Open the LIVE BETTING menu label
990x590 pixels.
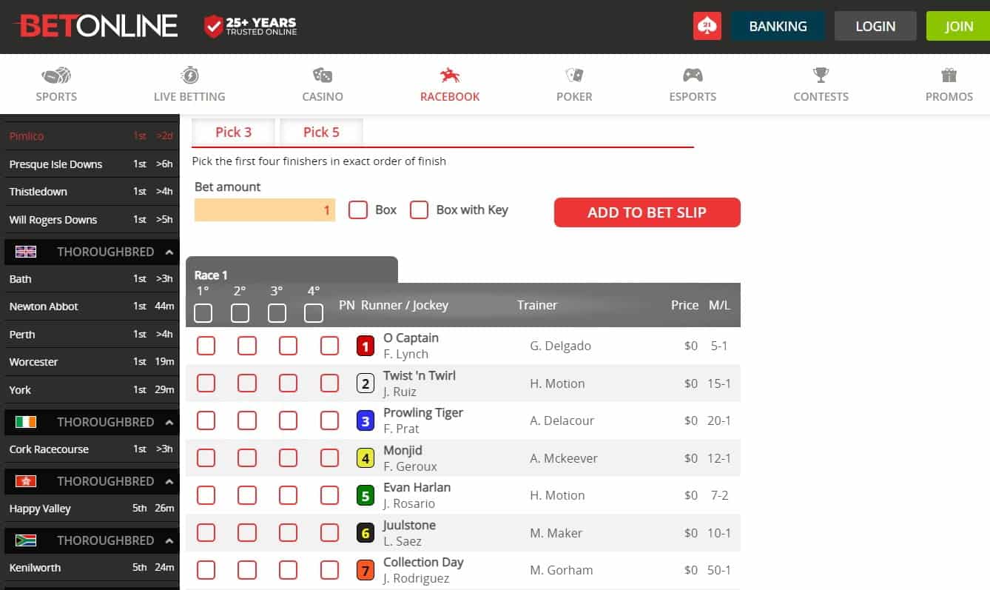[x=189, y=96]
